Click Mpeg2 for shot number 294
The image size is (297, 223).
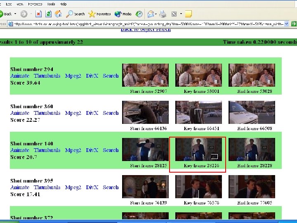(73, 76)
